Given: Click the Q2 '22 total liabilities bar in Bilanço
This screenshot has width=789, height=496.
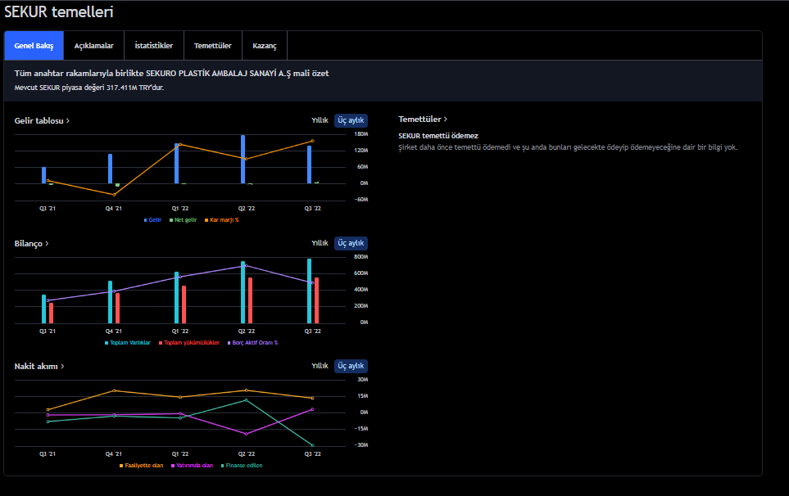Looking at the screenshot, I should 250,300.
